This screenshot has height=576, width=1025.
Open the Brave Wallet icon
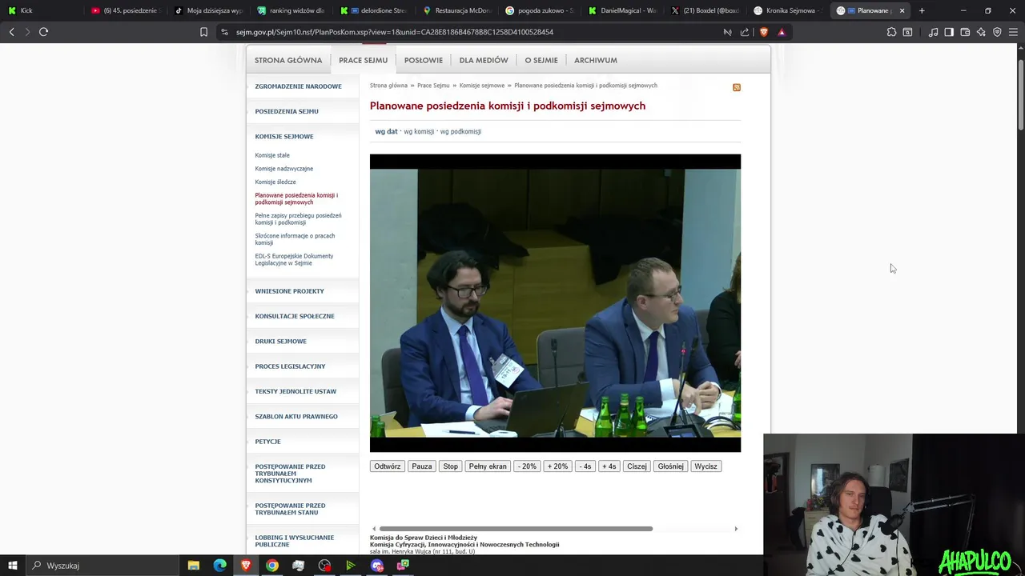tap(965, 32)
